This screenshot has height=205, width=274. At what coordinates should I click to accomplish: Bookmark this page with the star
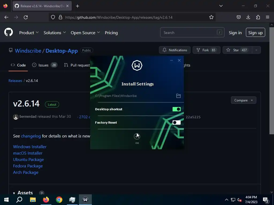point(211,17)
